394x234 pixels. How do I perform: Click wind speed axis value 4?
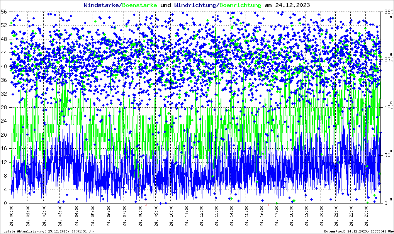(5, 190)
